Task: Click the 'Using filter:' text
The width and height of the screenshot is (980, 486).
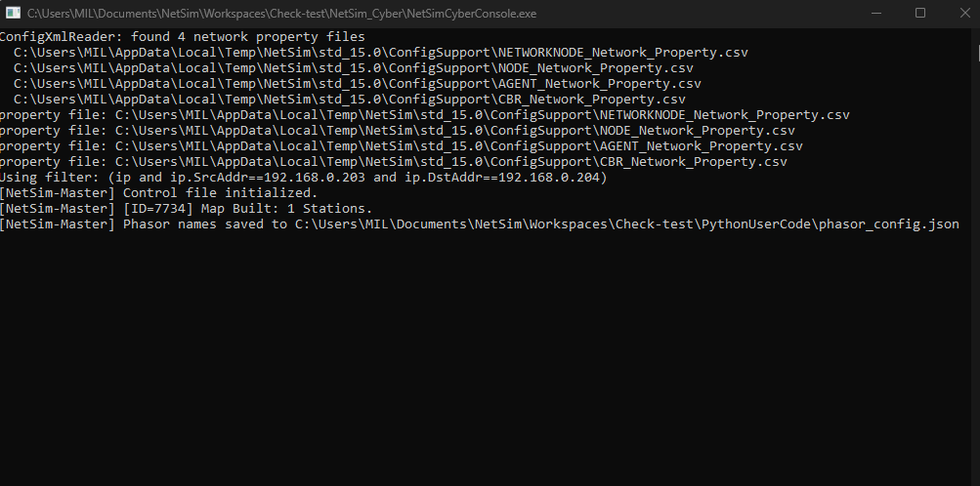Action: (x=49, y=177)
